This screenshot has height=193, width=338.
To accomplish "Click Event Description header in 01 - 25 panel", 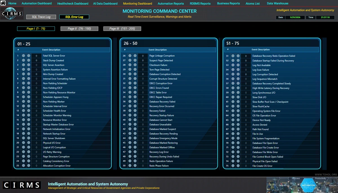I will 51,50.
